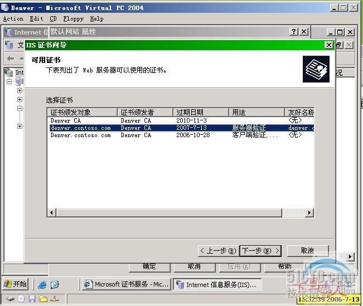This screenshot has height=306, width=363.
Task: Restore the inner MMC child window
Action: click(339, 45)
